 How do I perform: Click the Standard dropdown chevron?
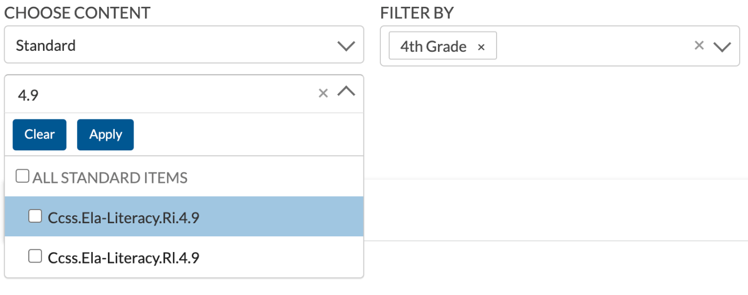point(346,46)
